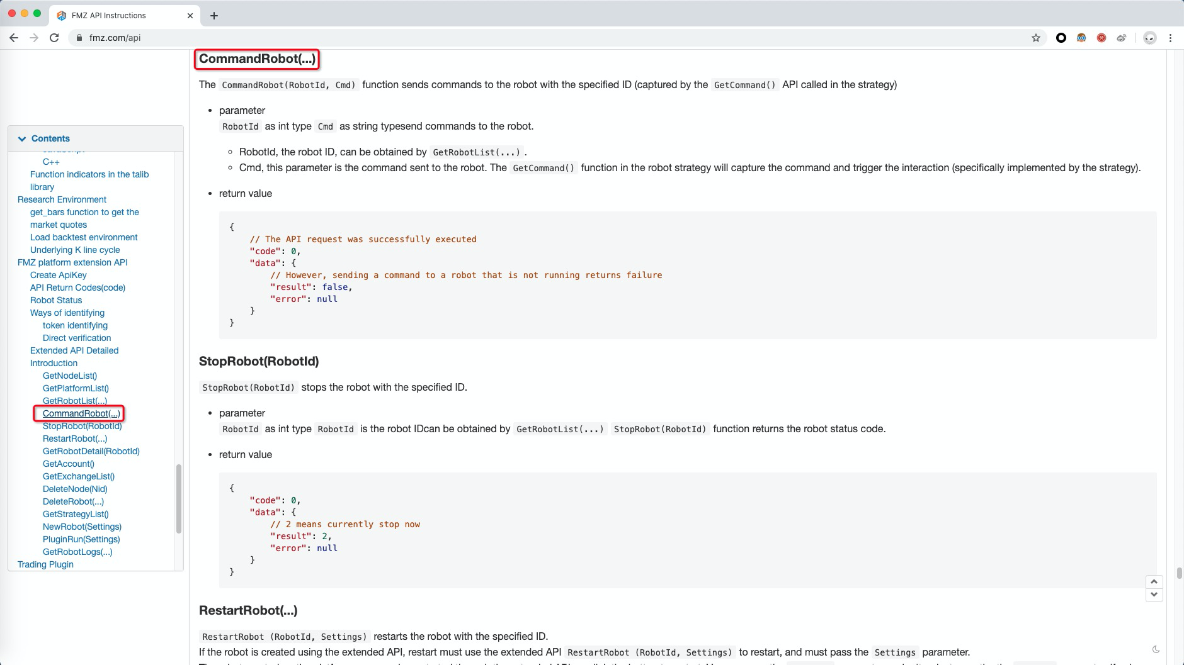Screen dimensions: 1184x665
Task: Click the scroll-down chevron button
Action: (x=1154, y=595)
